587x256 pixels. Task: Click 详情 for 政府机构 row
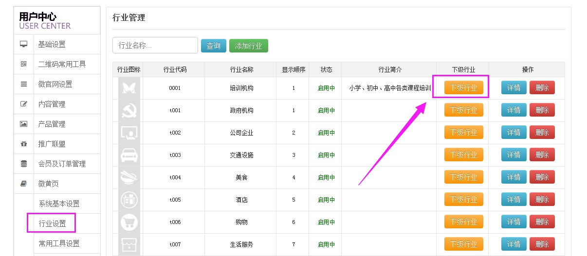click(514, 110)
